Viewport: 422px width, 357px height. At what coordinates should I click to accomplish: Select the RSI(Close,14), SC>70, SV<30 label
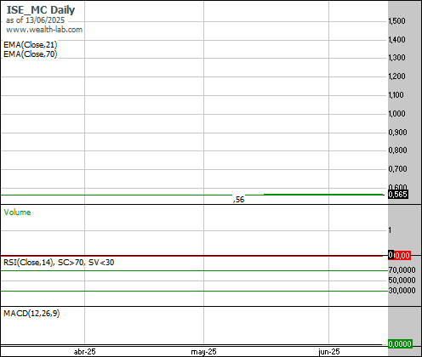(x=59, y=263)
